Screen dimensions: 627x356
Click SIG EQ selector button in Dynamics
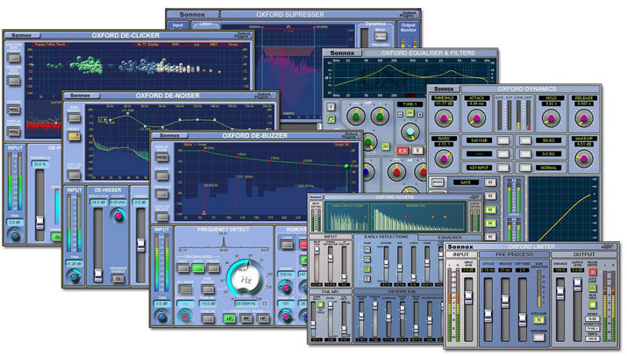coord(525,140)
